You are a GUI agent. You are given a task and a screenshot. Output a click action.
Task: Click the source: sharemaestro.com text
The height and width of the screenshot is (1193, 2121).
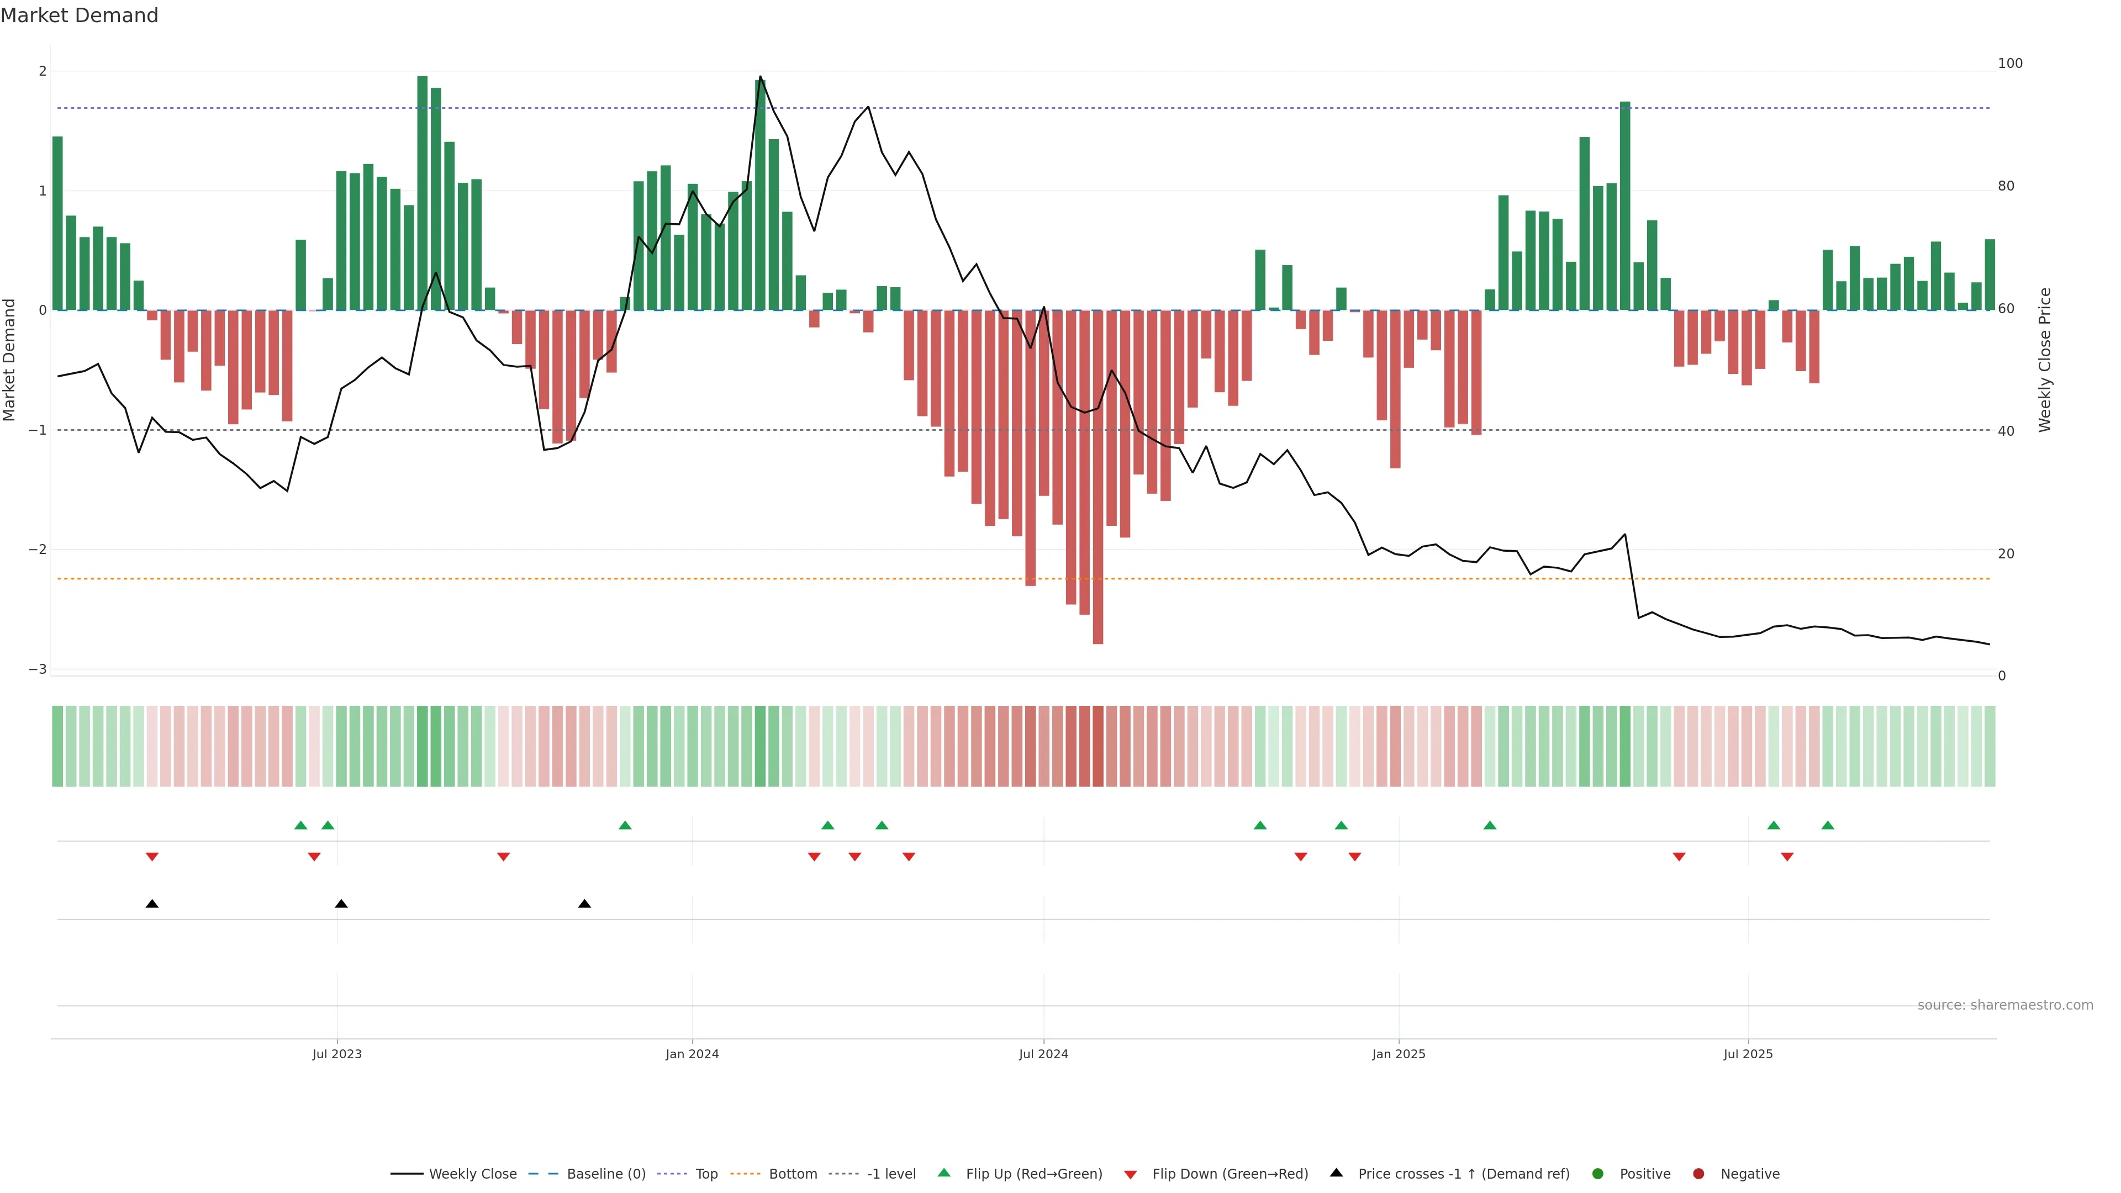2005,1005
